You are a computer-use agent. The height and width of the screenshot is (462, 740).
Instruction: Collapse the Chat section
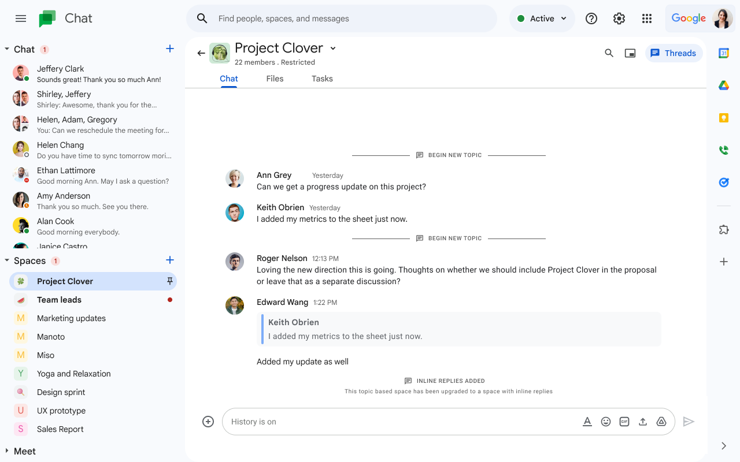tap(7, 49)
